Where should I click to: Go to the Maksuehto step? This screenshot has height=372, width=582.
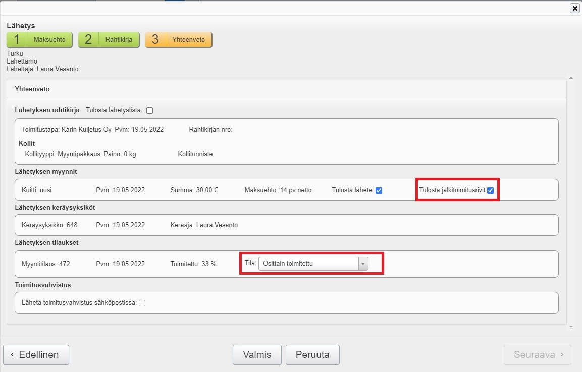click(x=49, y=40)
